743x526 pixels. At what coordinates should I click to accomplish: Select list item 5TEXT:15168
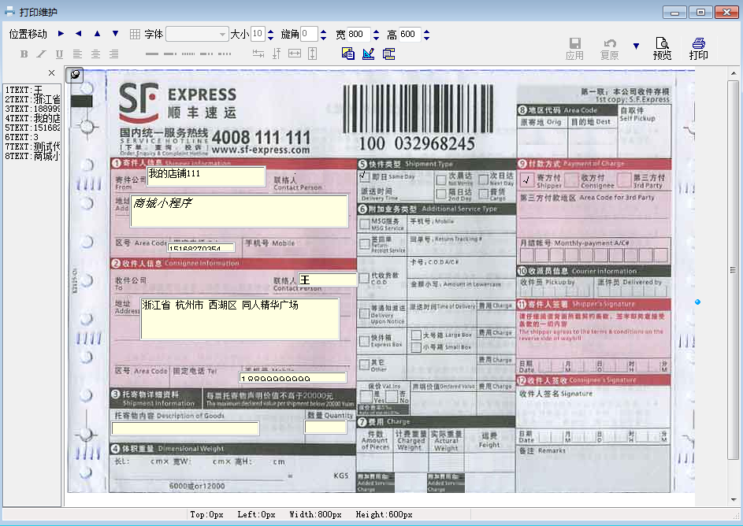[x=32, y=128]
